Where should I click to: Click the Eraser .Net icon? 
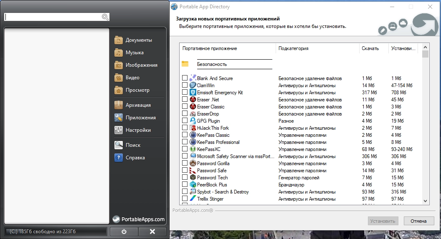pos(193,99)
